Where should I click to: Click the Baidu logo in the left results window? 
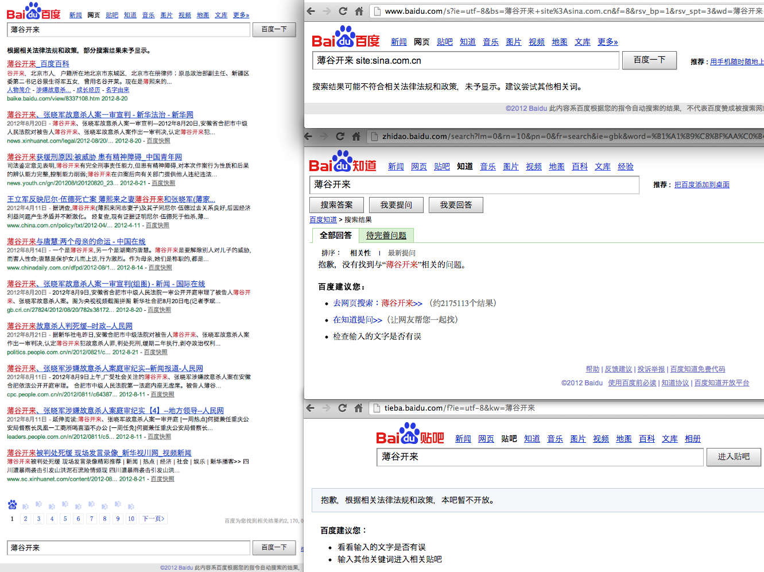tap(33, 11)
